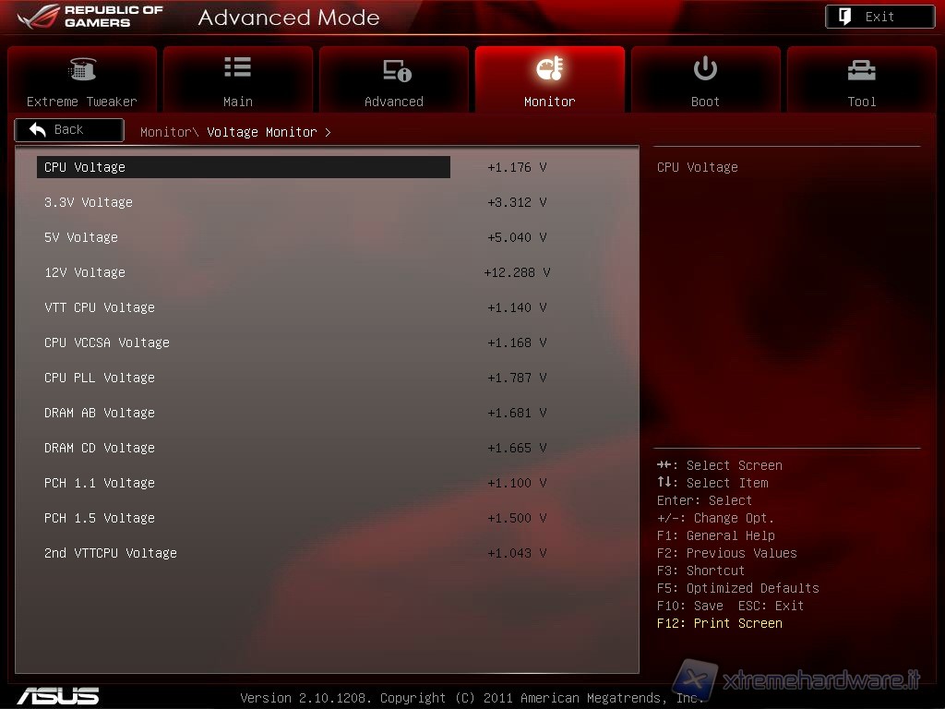The width and height of the screenshot is (945, 709).
Task: Click the +1.140 V value
Action: click(x=517, y=307)
